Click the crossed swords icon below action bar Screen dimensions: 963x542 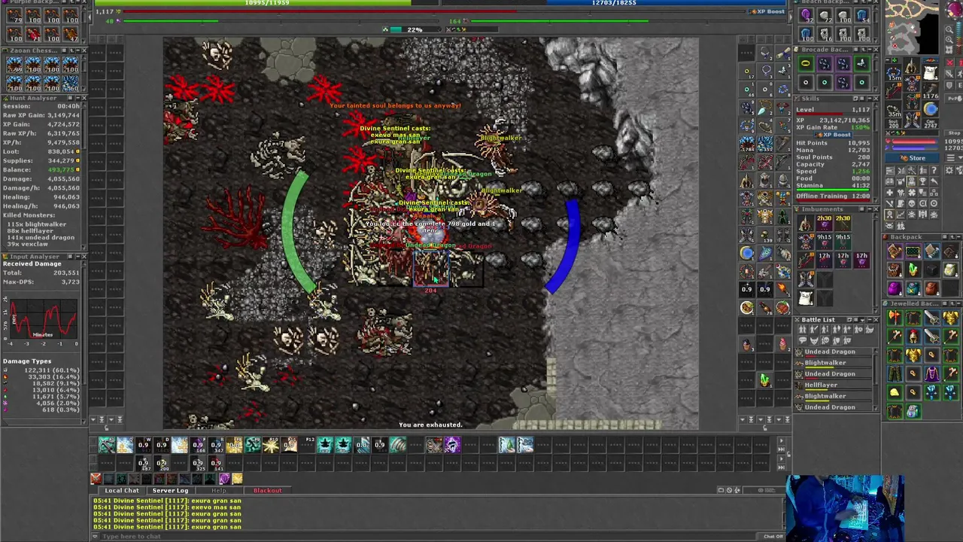click(x=96, y=479)
